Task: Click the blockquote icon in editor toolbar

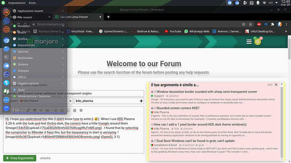Action: coord(35,110)
